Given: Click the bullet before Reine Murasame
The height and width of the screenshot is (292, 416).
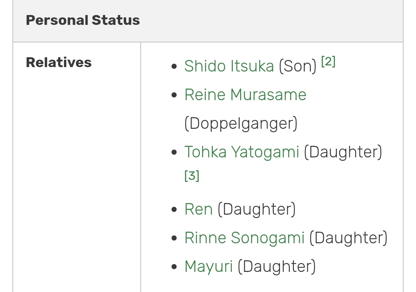Looking at the screenshot, I should pyautogui.click(x=175, y=95).
